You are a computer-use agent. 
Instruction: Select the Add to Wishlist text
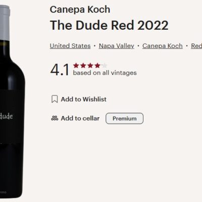click(84, 99)
